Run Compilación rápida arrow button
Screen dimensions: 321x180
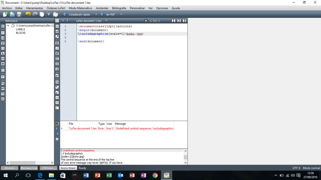pos(65,14)
